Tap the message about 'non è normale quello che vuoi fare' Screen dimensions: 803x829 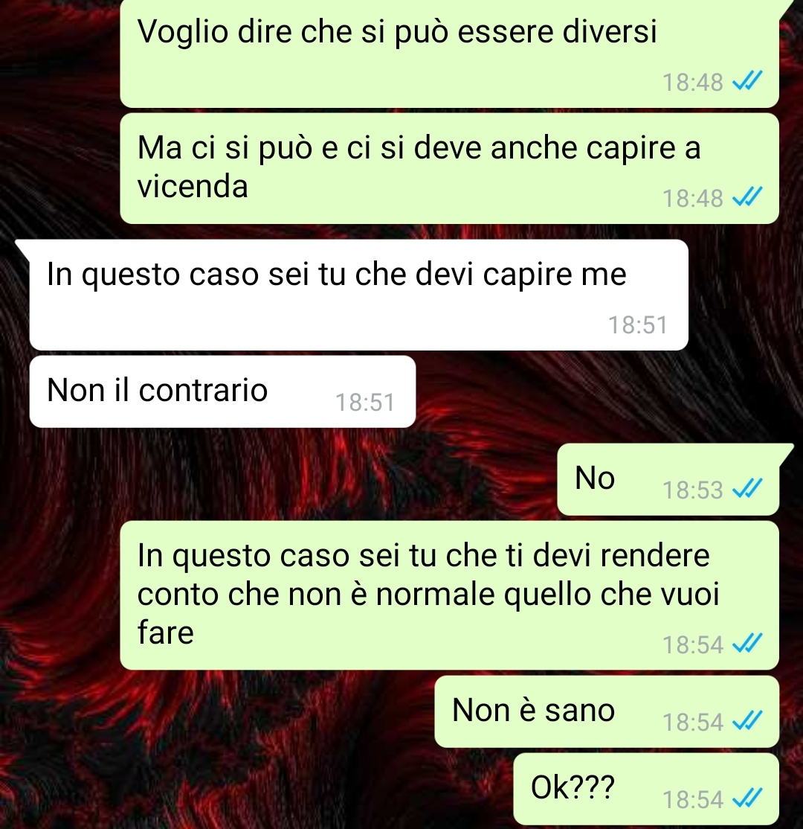450,595
